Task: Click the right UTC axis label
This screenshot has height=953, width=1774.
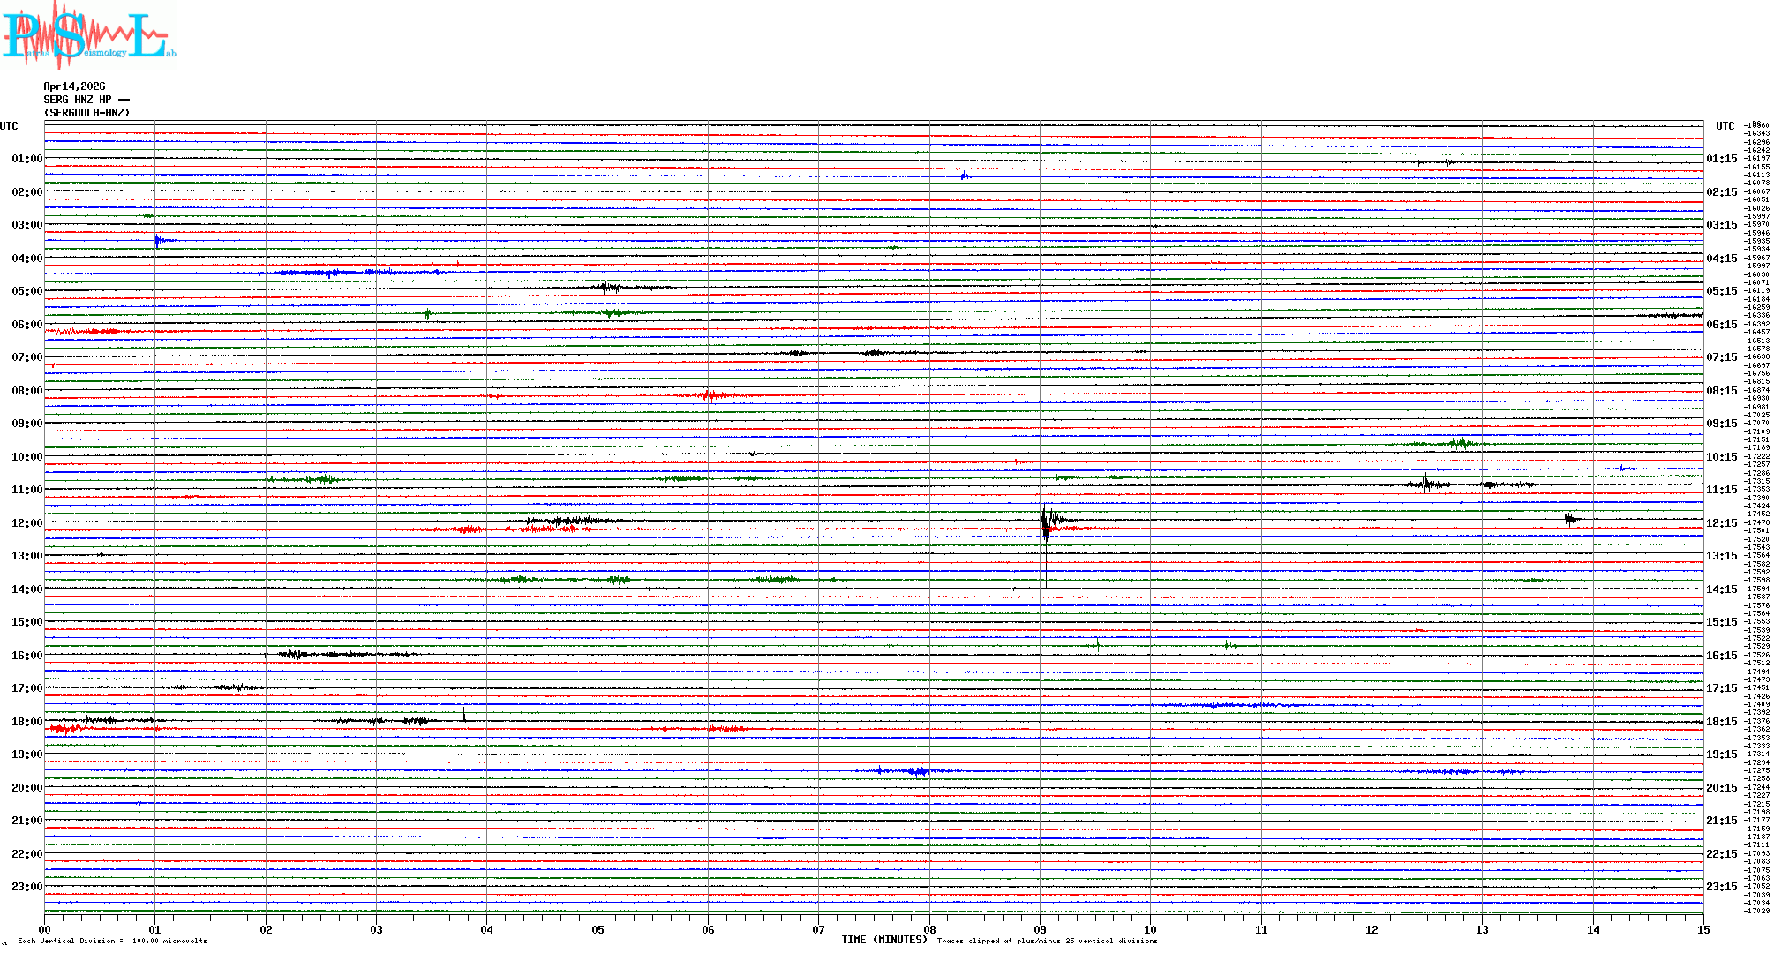Action: [x=1725, y=126]
